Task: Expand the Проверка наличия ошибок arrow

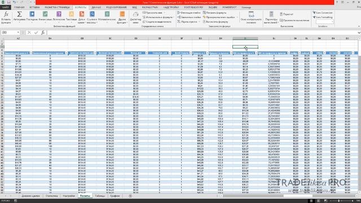Action: (237, 17)
